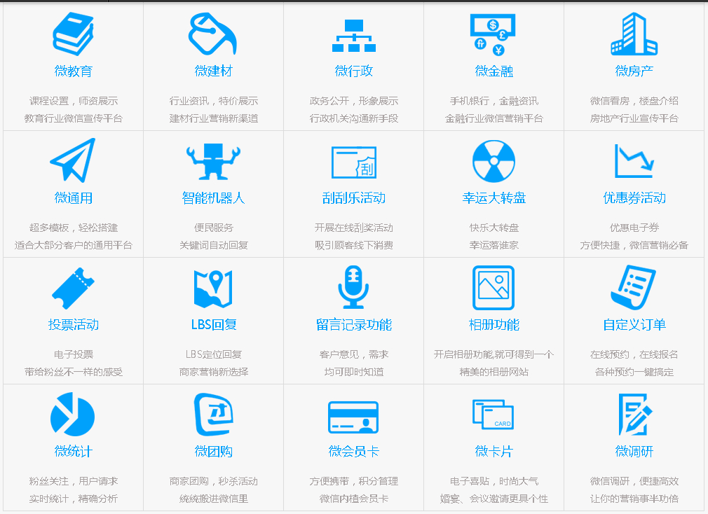Open the currency icon for 微金融
Image resolution: width=708 pixels, height=514 pixels.
pos(493,34)
